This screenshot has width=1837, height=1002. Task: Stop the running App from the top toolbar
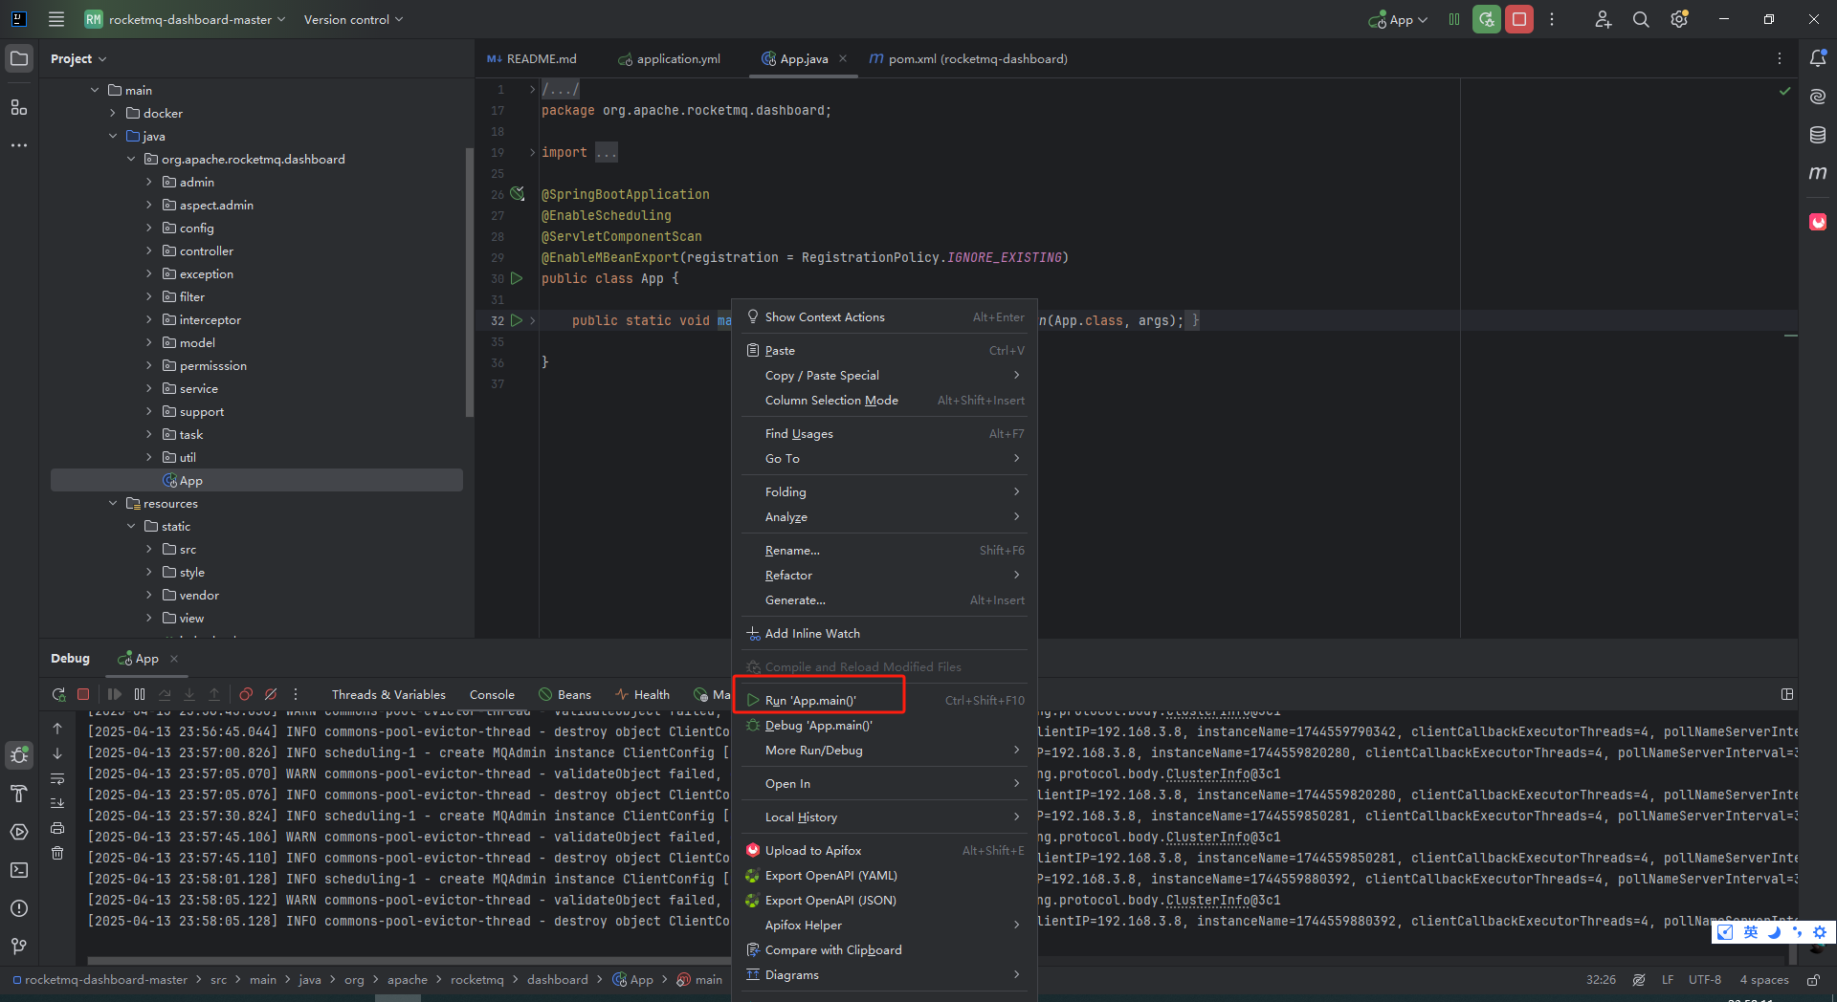tap(1519, 19)
